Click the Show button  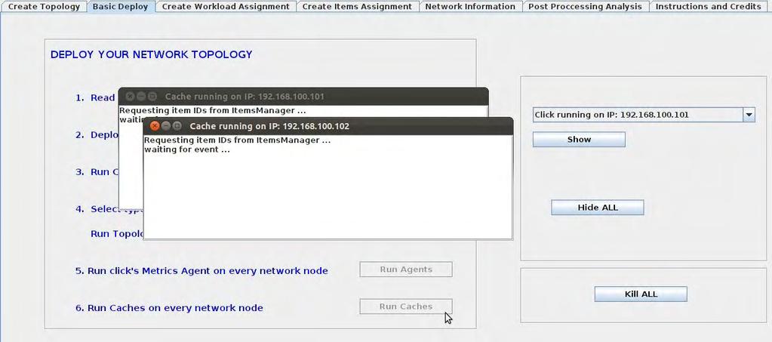click(579, 140)
